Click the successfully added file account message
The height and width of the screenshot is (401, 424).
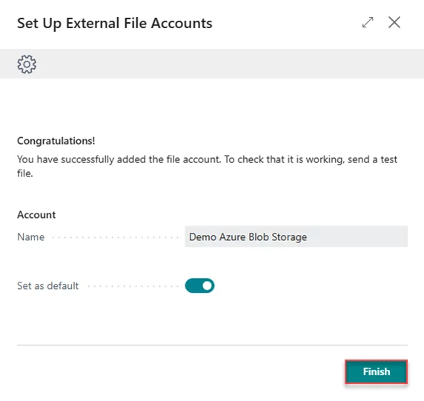coord(207,166)
